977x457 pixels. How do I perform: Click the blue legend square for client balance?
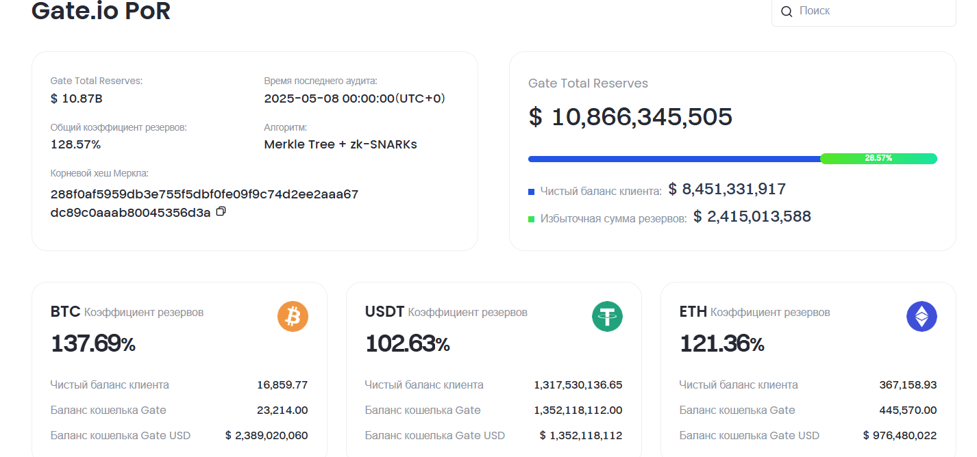click(531, 192)
